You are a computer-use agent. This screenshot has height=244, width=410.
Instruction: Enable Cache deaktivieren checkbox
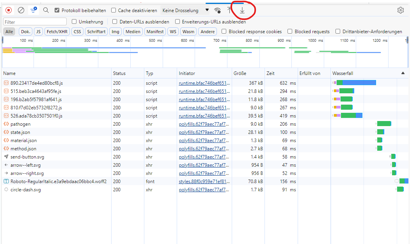(x=114, y=11)
